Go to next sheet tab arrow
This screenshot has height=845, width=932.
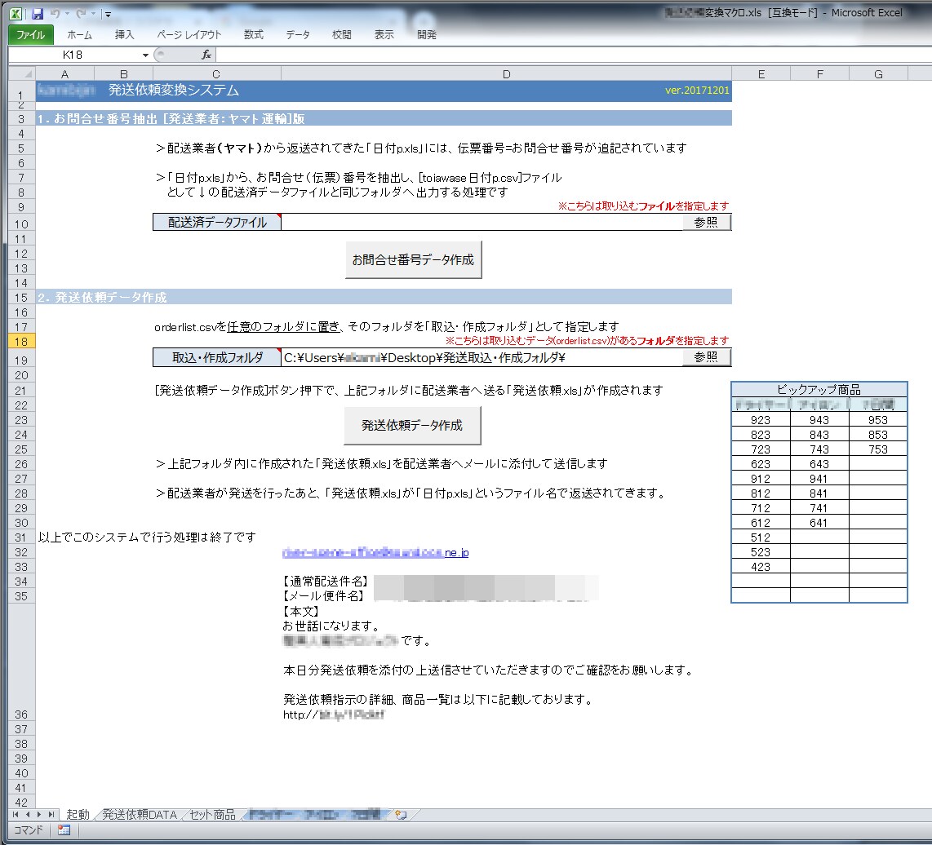(39, 814)
